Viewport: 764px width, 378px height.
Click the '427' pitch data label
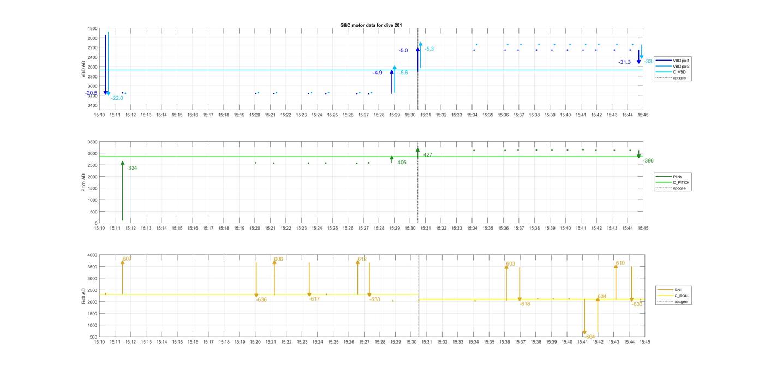(428, 155)
